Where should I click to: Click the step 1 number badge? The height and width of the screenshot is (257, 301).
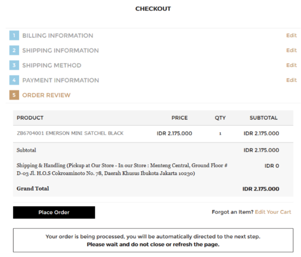(x=14, y=35)
